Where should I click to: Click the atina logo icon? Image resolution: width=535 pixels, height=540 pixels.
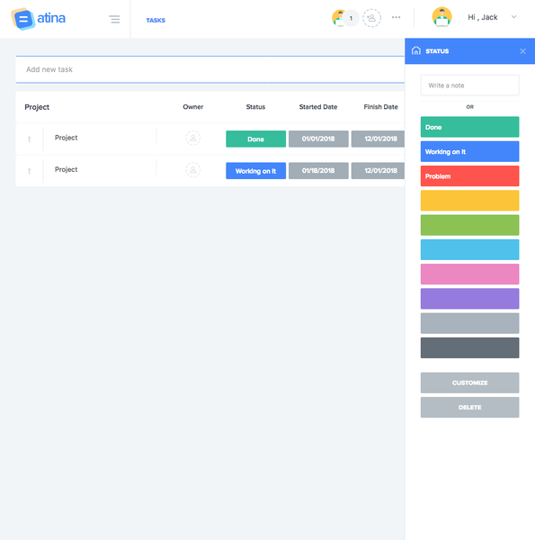(22, 19)
